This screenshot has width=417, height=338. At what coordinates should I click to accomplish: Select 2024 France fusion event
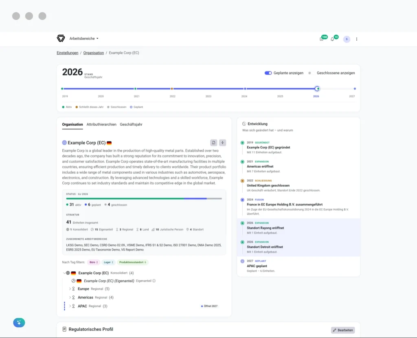[298, 207]
